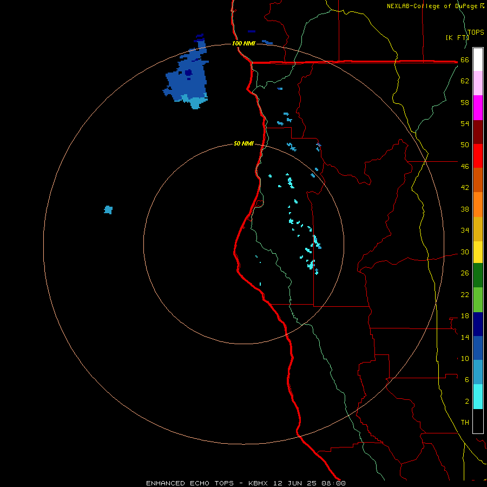
Task: Click the yellow legend swatch
Action: click(x=478, y=252)
